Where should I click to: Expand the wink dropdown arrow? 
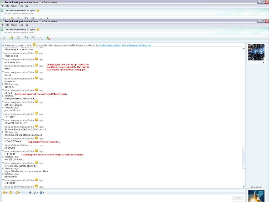click(x=13, y=193)
